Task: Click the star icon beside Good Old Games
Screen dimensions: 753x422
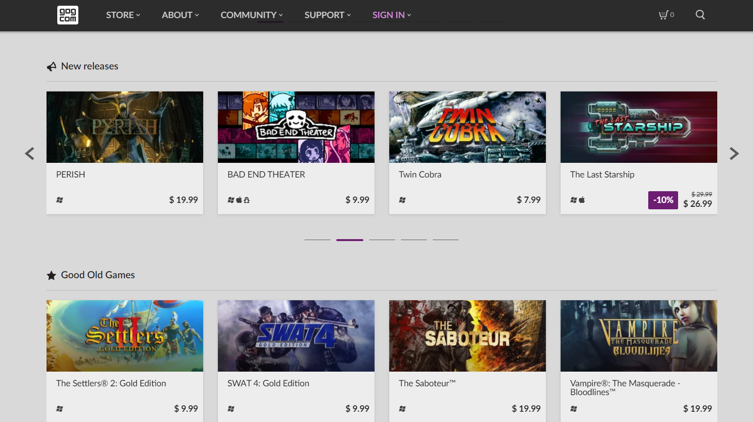Action: [51, 275]
